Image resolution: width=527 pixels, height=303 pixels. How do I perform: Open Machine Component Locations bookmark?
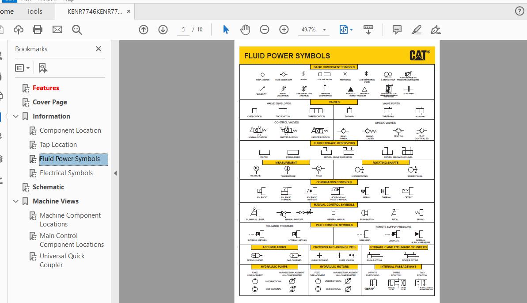pos(70,219)
